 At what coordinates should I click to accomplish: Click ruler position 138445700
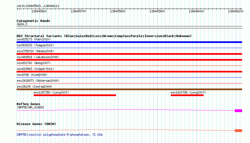[78, 11]
